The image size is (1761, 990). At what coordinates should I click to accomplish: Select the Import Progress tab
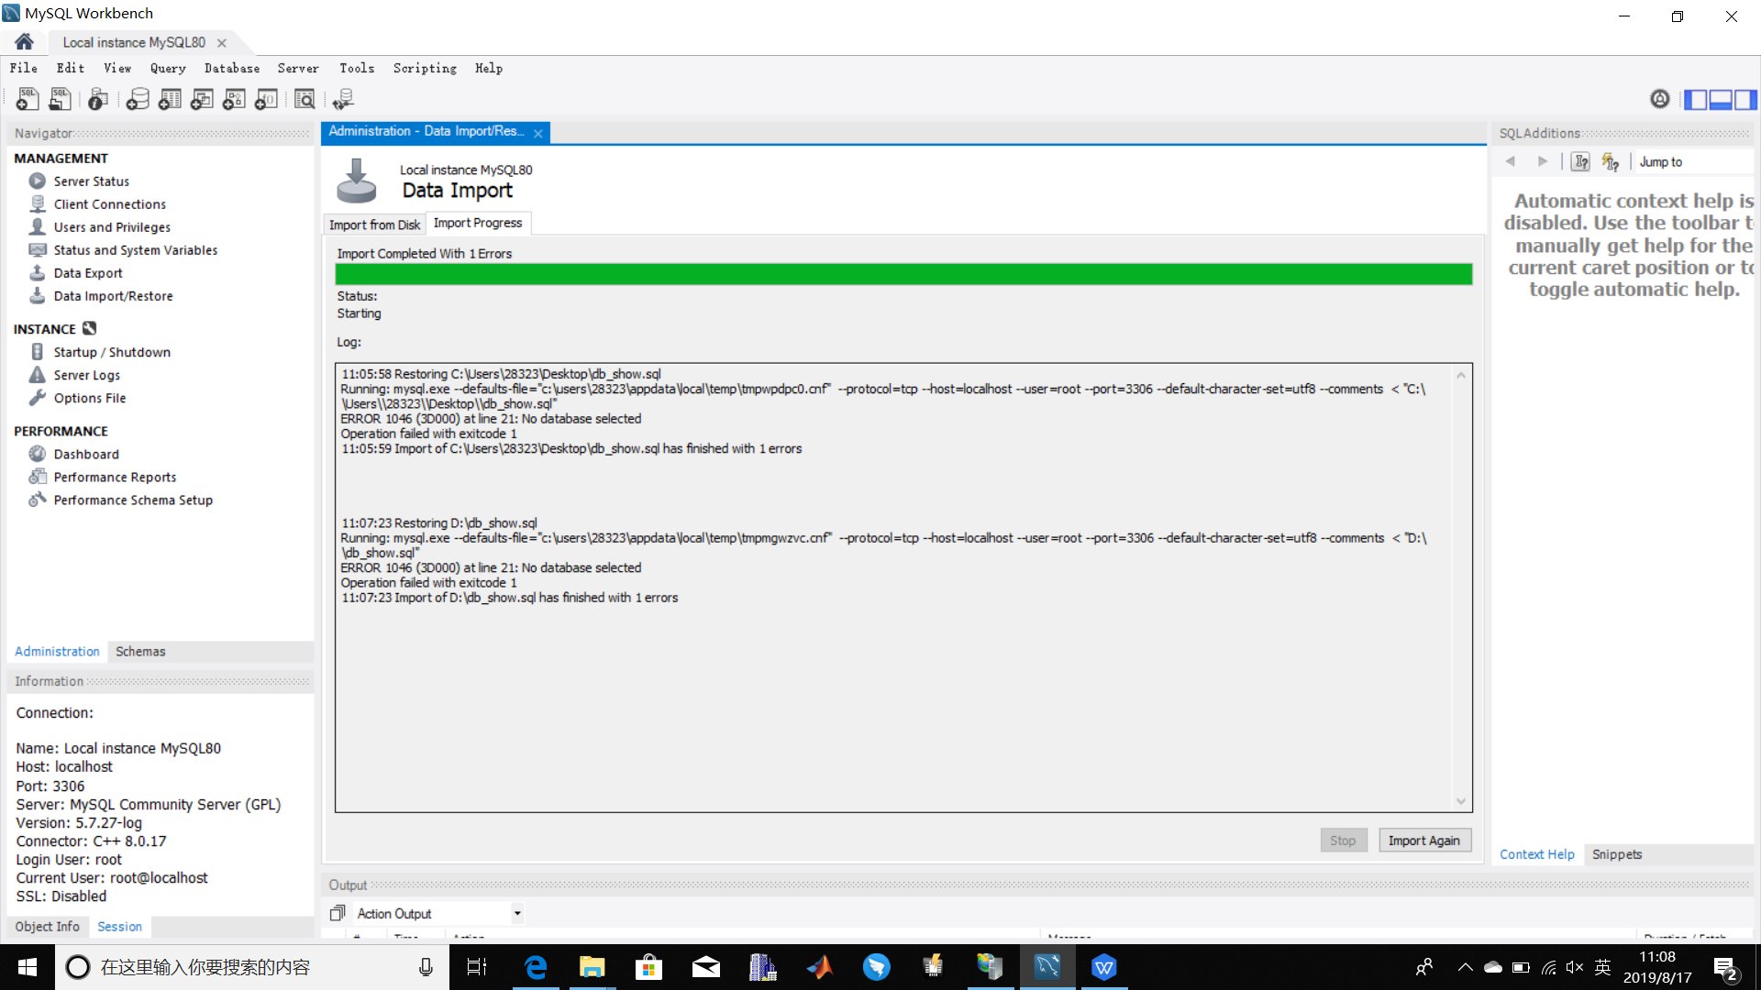point(478,223)
